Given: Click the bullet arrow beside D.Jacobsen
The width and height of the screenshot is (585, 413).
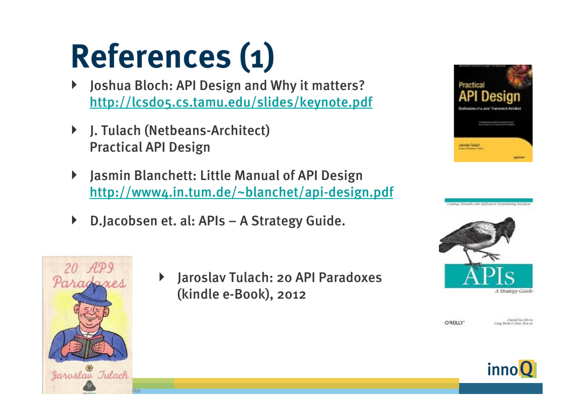Looking at the screenshot, I should (74, 220).
